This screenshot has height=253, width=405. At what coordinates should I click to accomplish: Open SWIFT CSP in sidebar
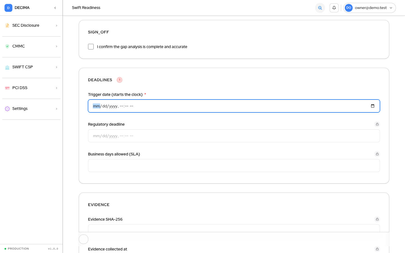click(31, 67)
